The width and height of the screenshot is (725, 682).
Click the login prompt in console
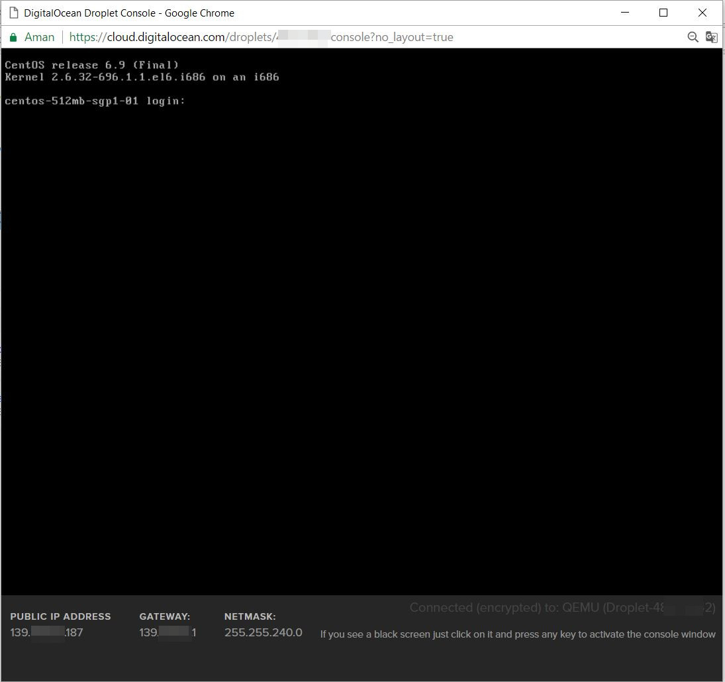(95, 101)
